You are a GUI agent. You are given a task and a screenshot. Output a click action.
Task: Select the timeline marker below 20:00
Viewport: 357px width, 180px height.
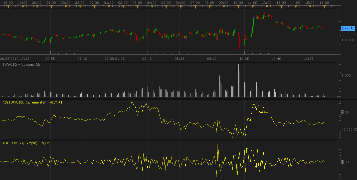[x=37, y=7]
